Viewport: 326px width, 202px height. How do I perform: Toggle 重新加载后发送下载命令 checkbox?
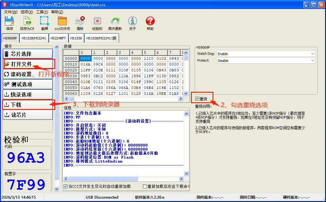coord(145,186)
